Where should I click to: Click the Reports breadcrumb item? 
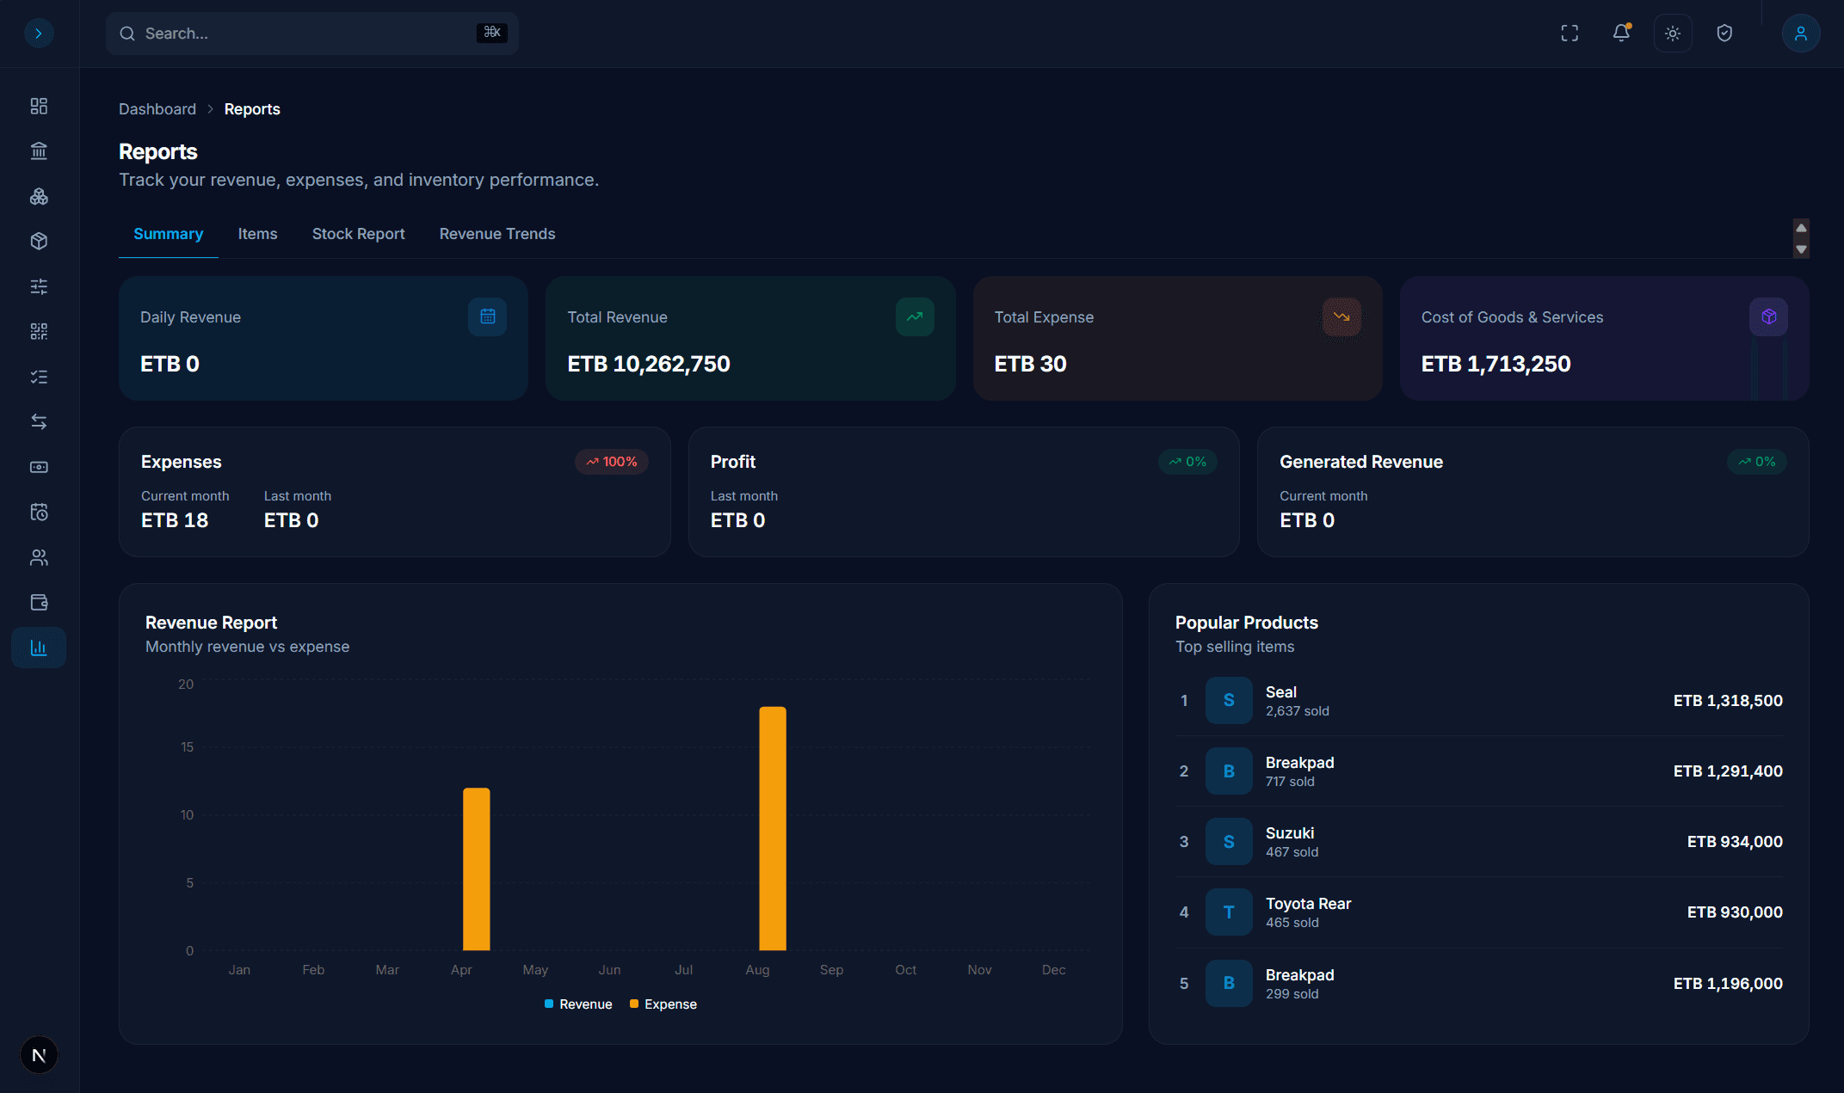[x=252, y=109]
